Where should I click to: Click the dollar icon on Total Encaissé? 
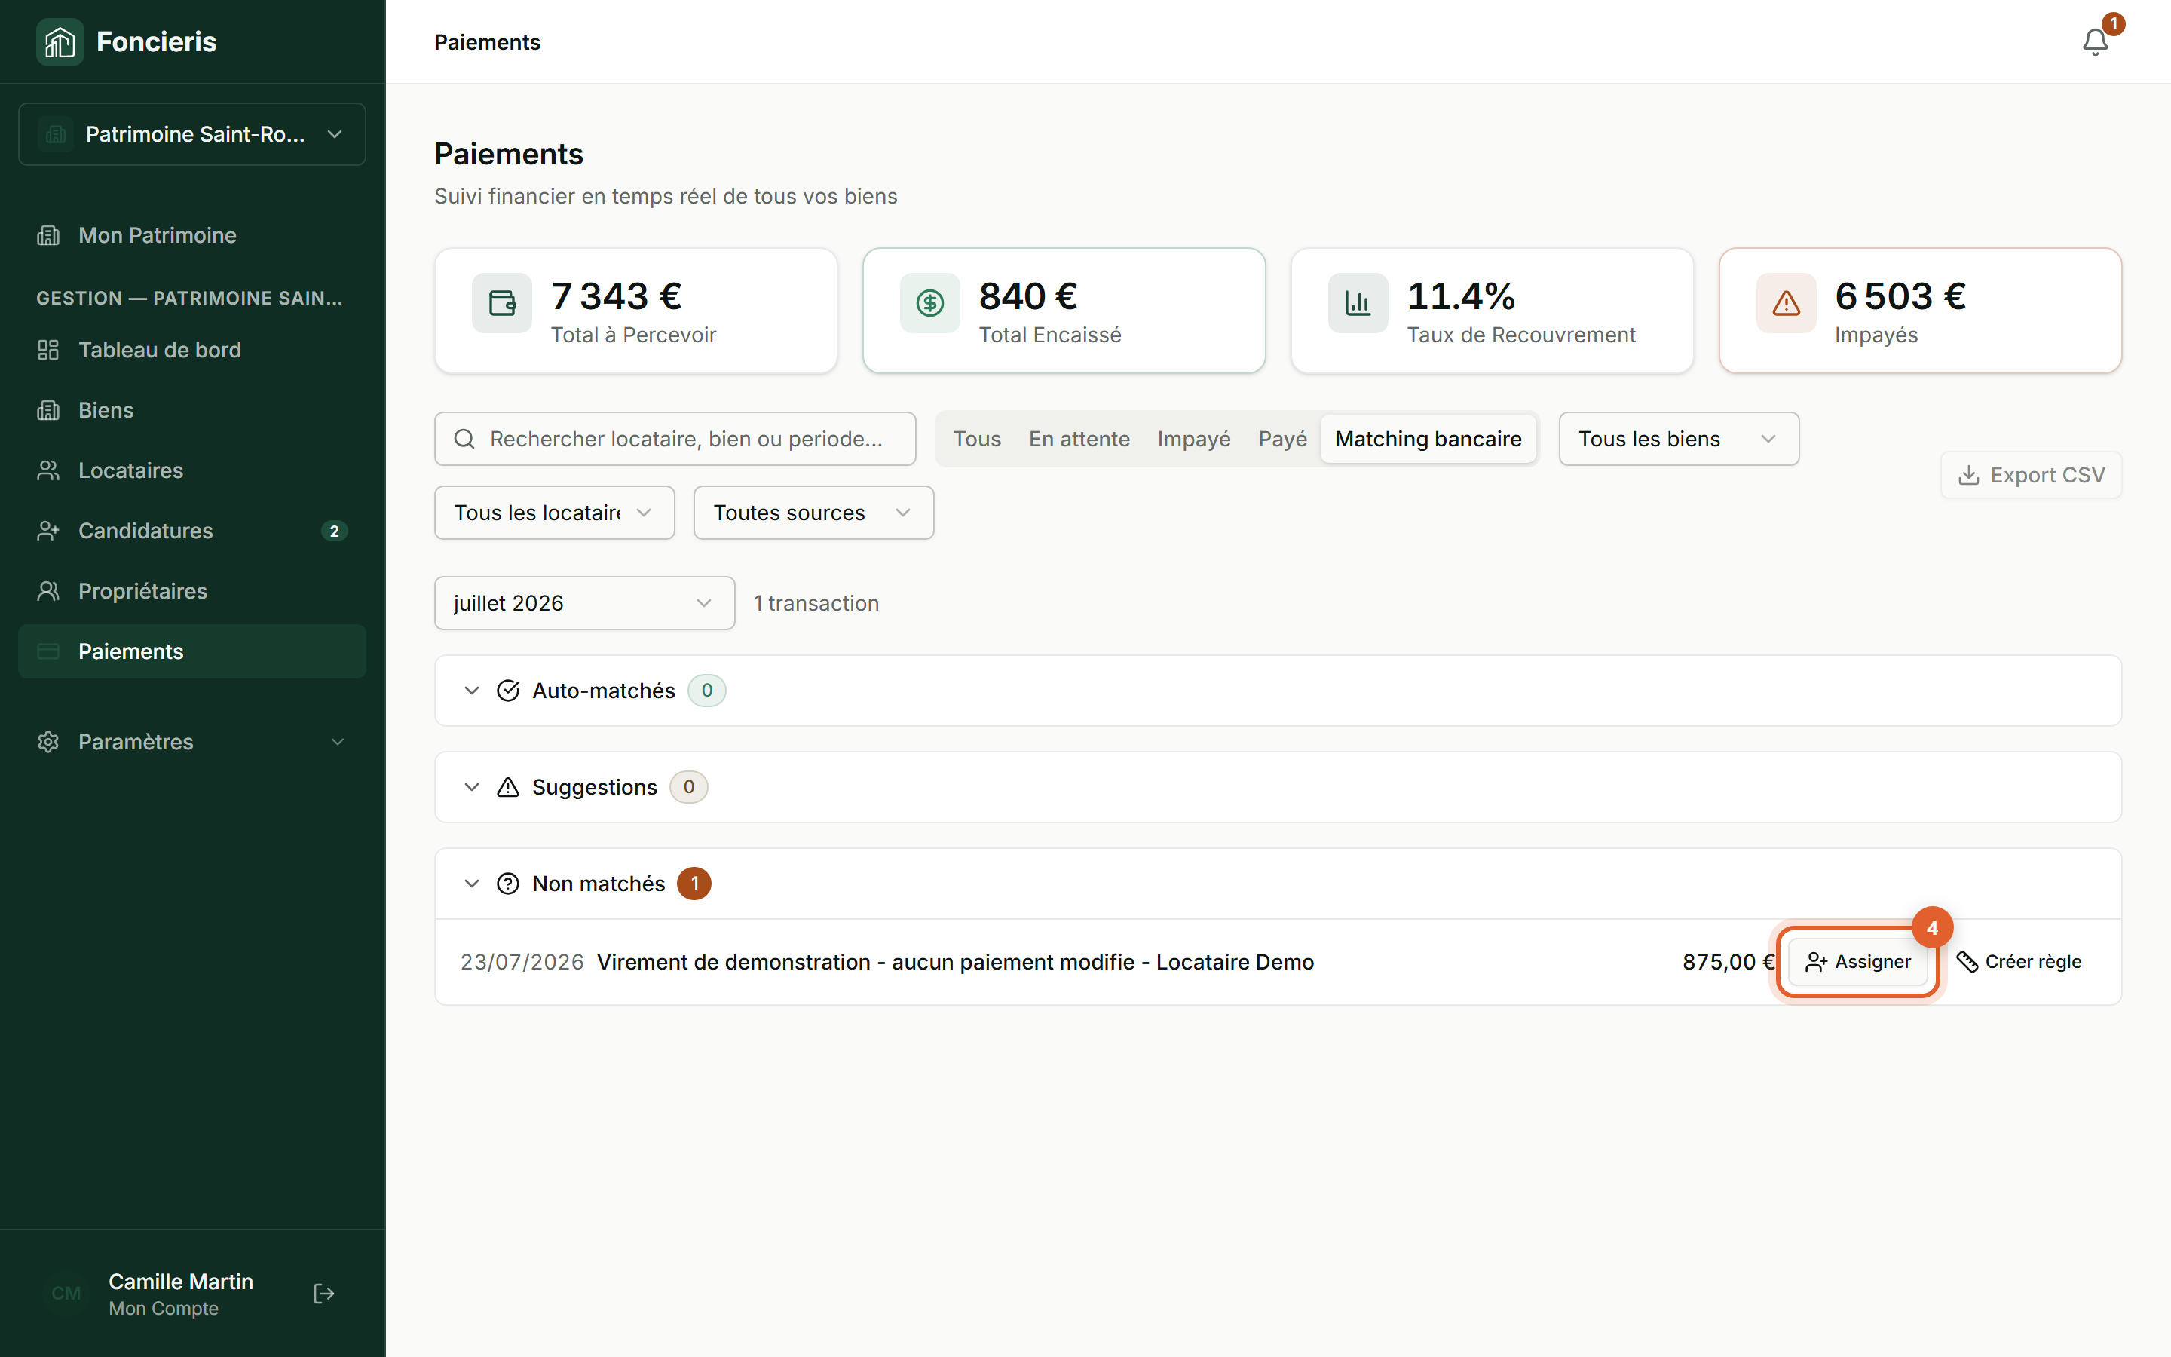[929, 303]
